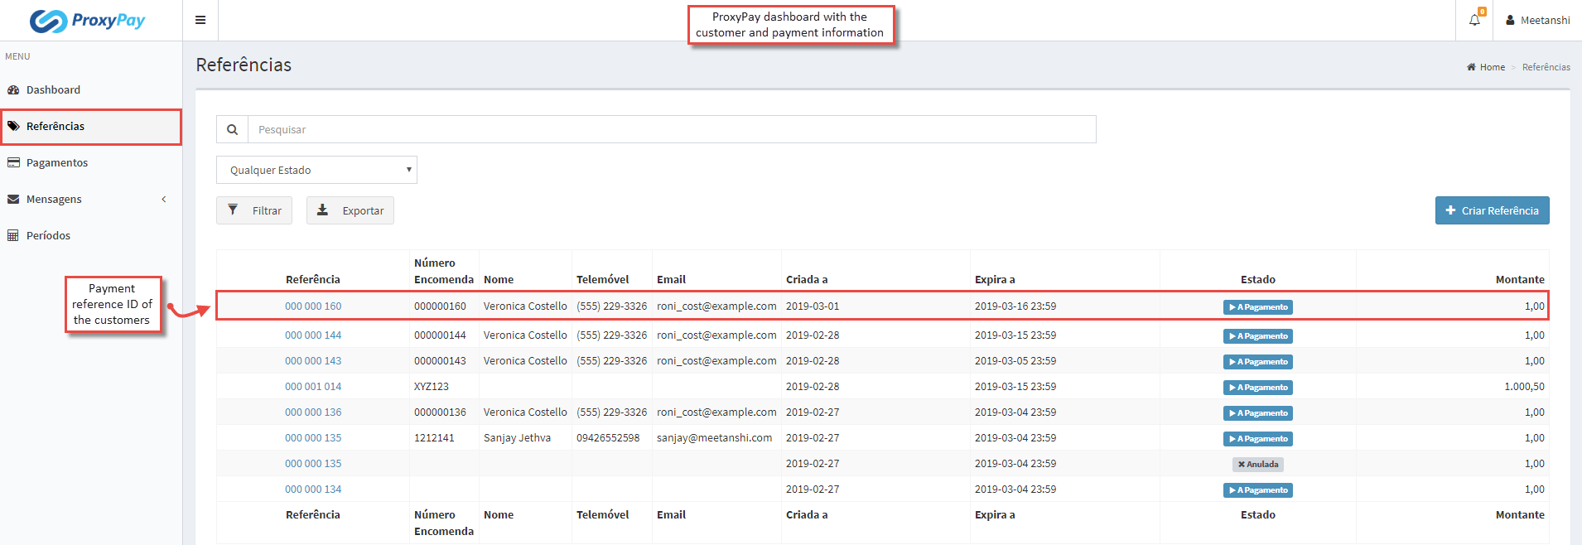
Task: Click creation date 2019-03-01
Action: point(813,306)
